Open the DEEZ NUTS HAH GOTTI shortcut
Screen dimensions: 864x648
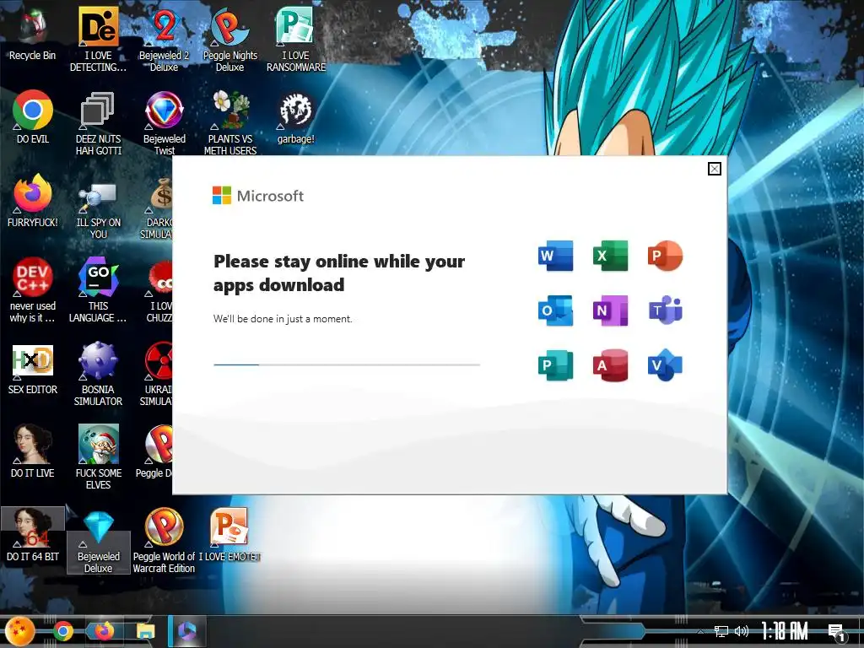click(x=98, y=122)
